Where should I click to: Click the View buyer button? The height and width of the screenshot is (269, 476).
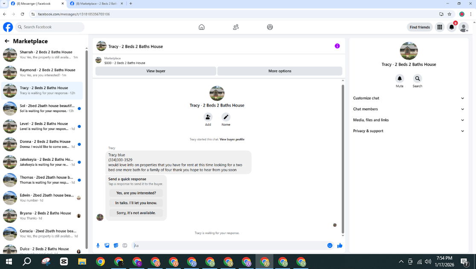(156, 71)
